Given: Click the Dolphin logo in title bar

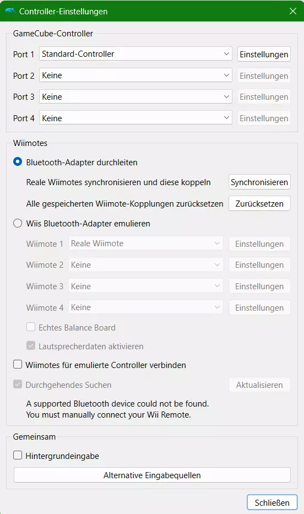Looking at the screenshot, I should 10,11.
